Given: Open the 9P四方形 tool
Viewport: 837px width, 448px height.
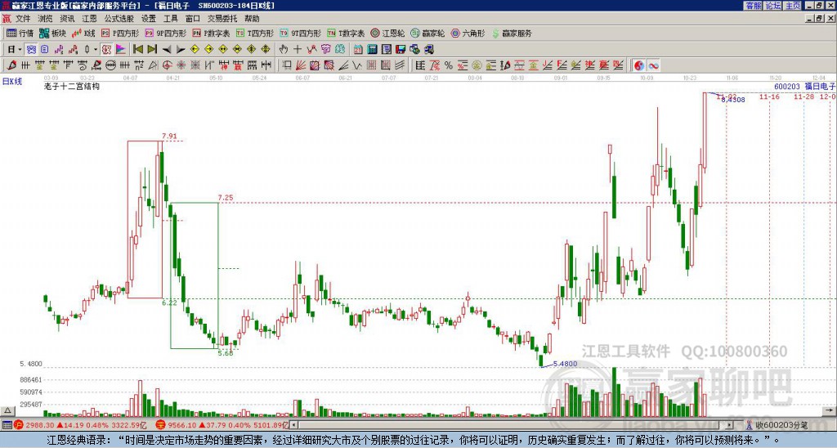Looking at the screenshot, I should (x=166, y=33).
